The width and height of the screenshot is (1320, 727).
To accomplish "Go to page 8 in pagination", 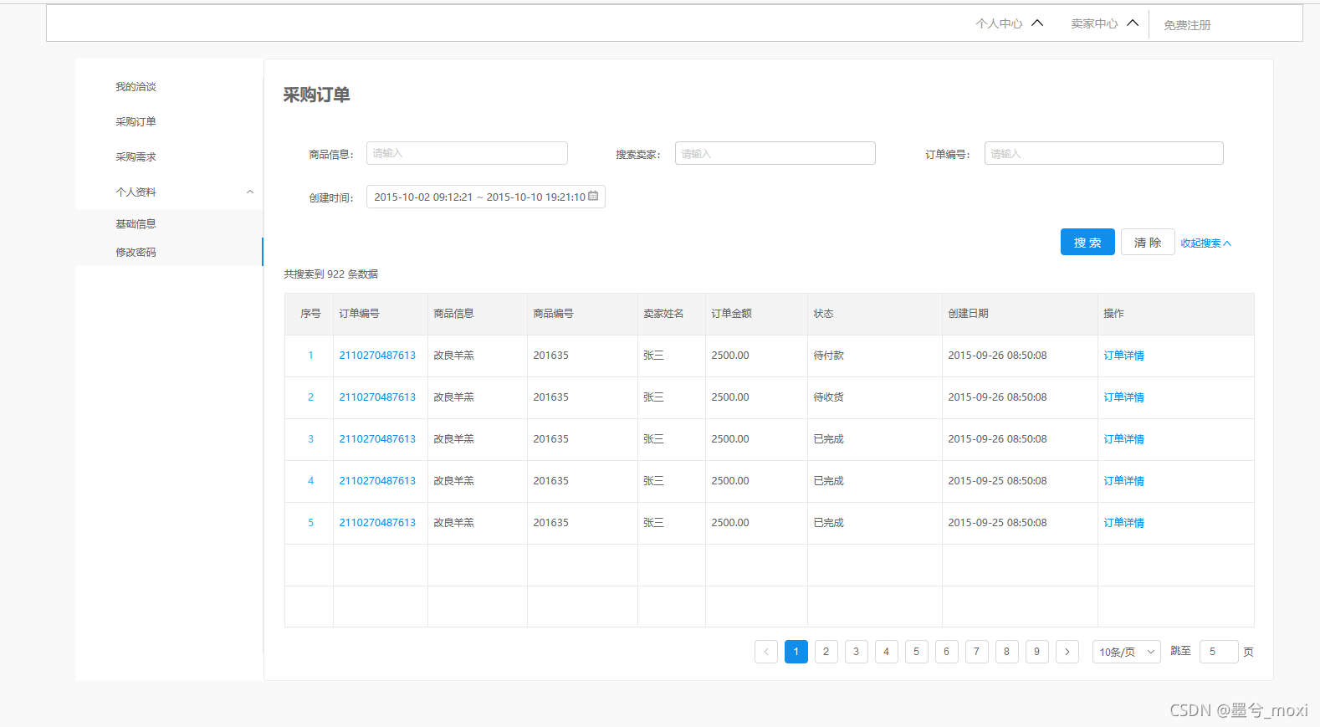I will [1007, 652].
